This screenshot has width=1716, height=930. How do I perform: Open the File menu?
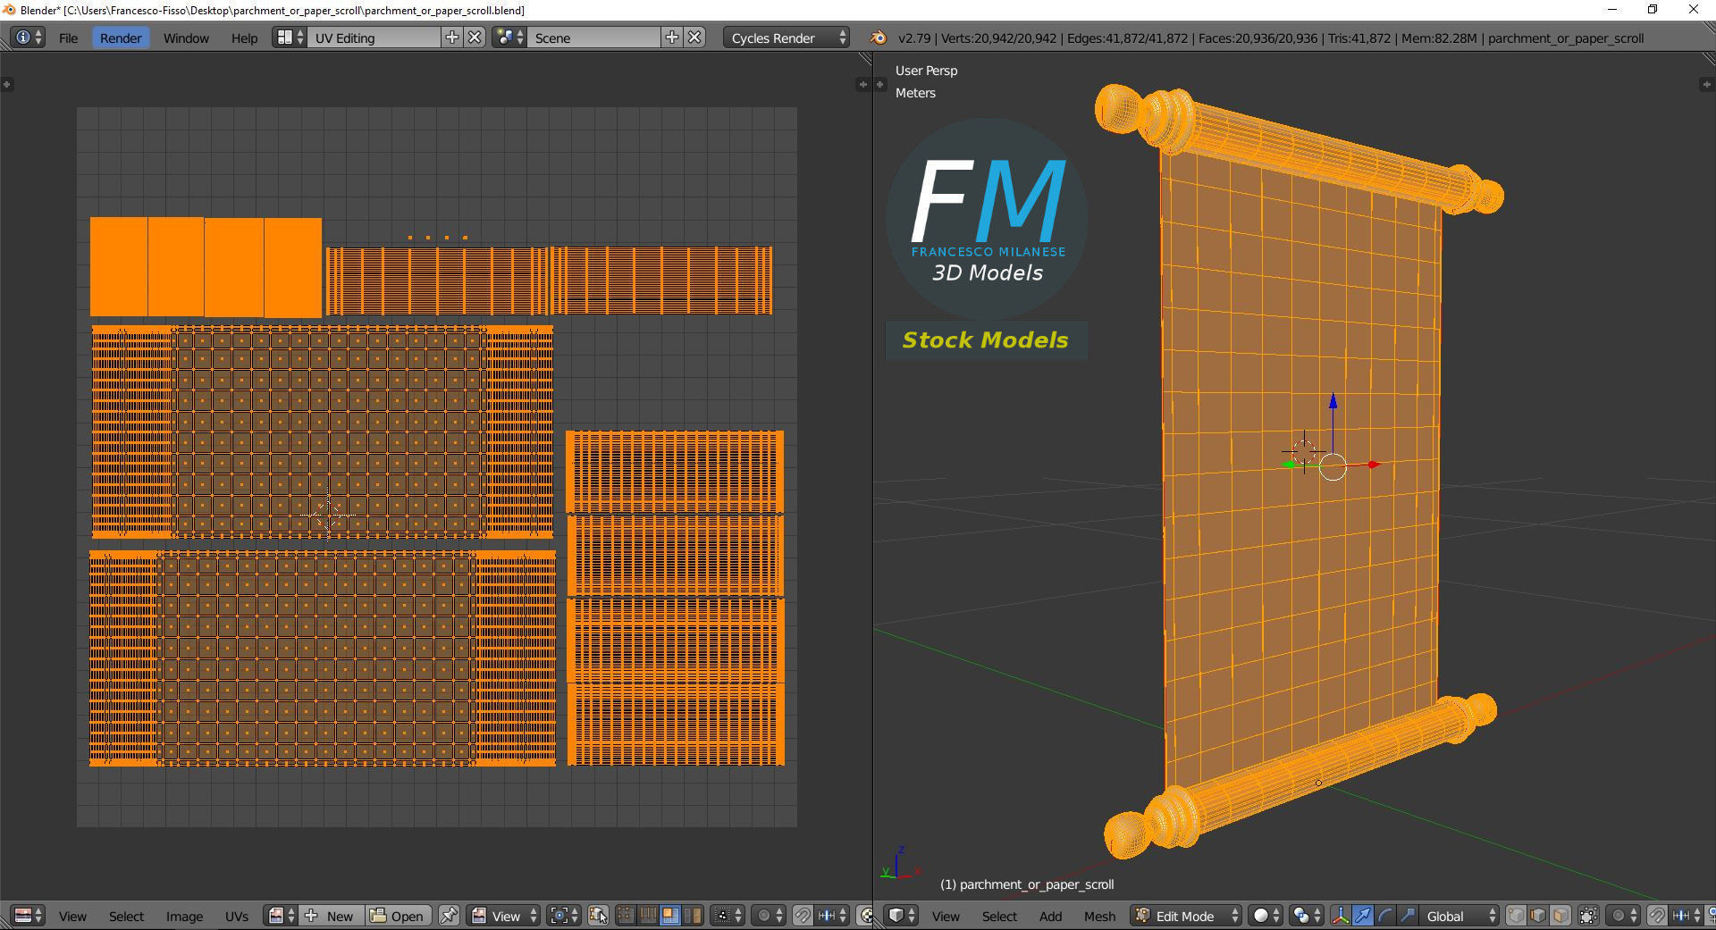68,38
